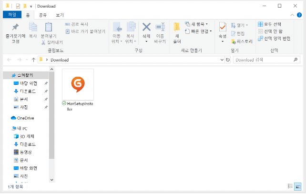This screenshot has height=194, width=306.
Task: Expand the Properties (속성) dropdown arrow
Action: 223,41
